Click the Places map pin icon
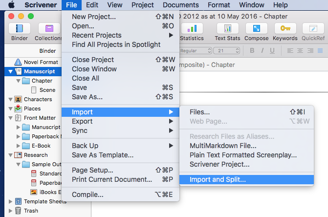The height and width of the screenshot is (217, 328). click(18, 108)
